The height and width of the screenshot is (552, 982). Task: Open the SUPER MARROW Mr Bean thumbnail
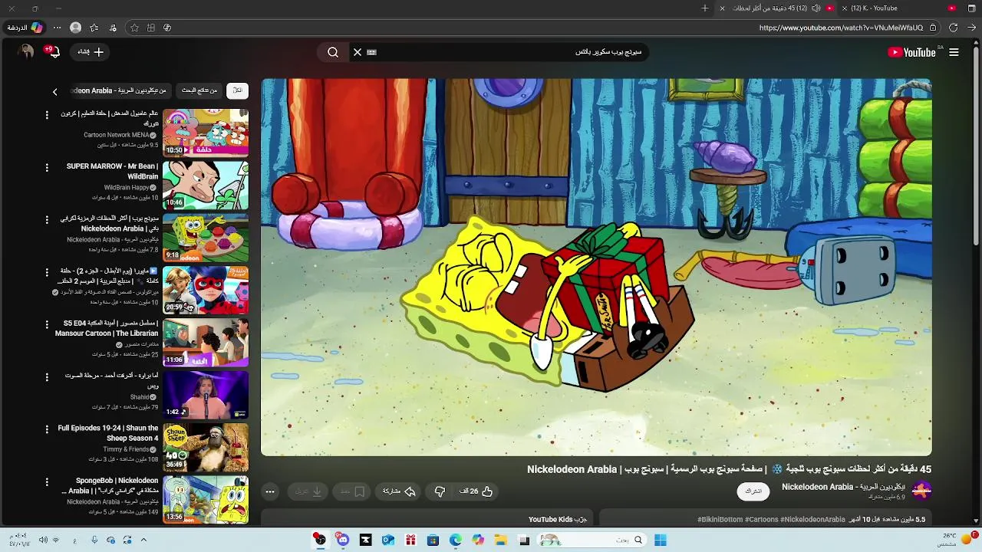pyautogui.click(x=206, y=185)
